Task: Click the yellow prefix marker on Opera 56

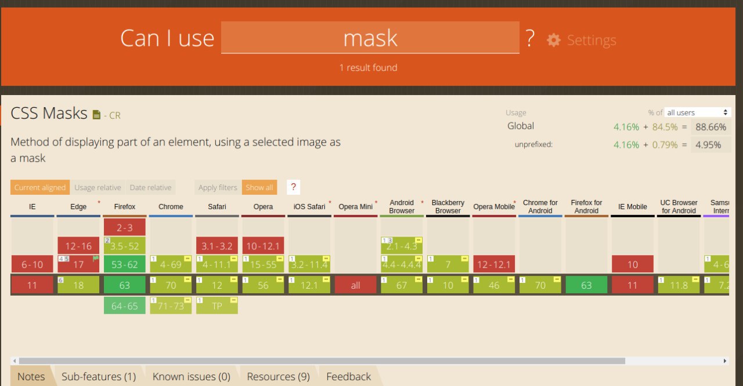Action: tap(280, 279)
